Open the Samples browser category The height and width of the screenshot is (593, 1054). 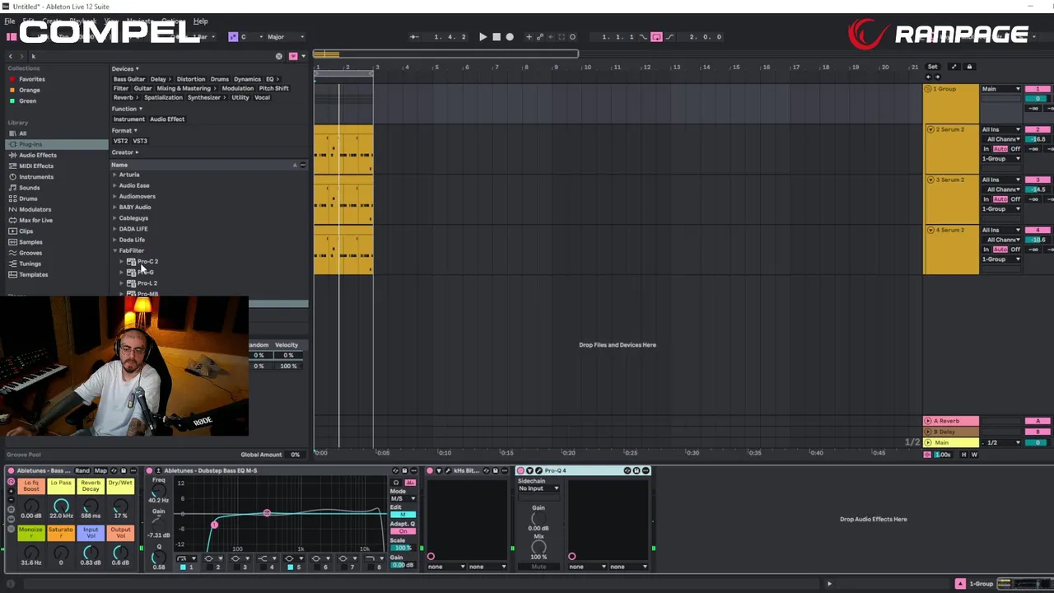point(57,242)
